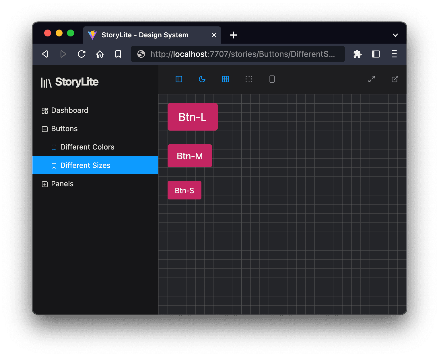Click the Dashboard grid icon in the sidebar
The height and width of the screenshot is (357, 439).
tap(45, 110)
